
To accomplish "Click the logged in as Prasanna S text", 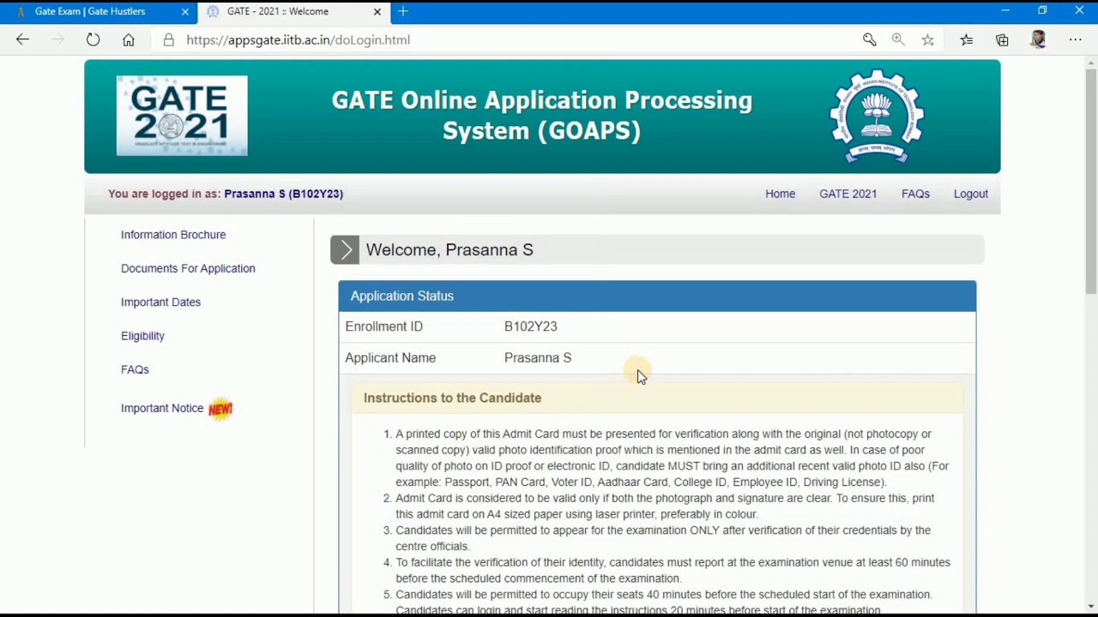I will point(226,194).
